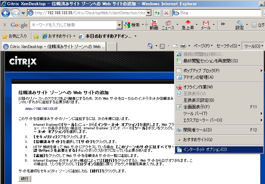Select the Citrix XenDesktop browser tab
265x184 pixels.
(54, 46)
